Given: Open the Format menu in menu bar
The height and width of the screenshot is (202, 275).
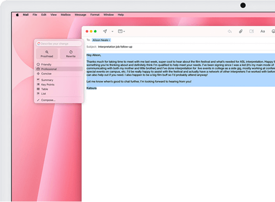Looking at the screenshot, I should tap(95, 15).
